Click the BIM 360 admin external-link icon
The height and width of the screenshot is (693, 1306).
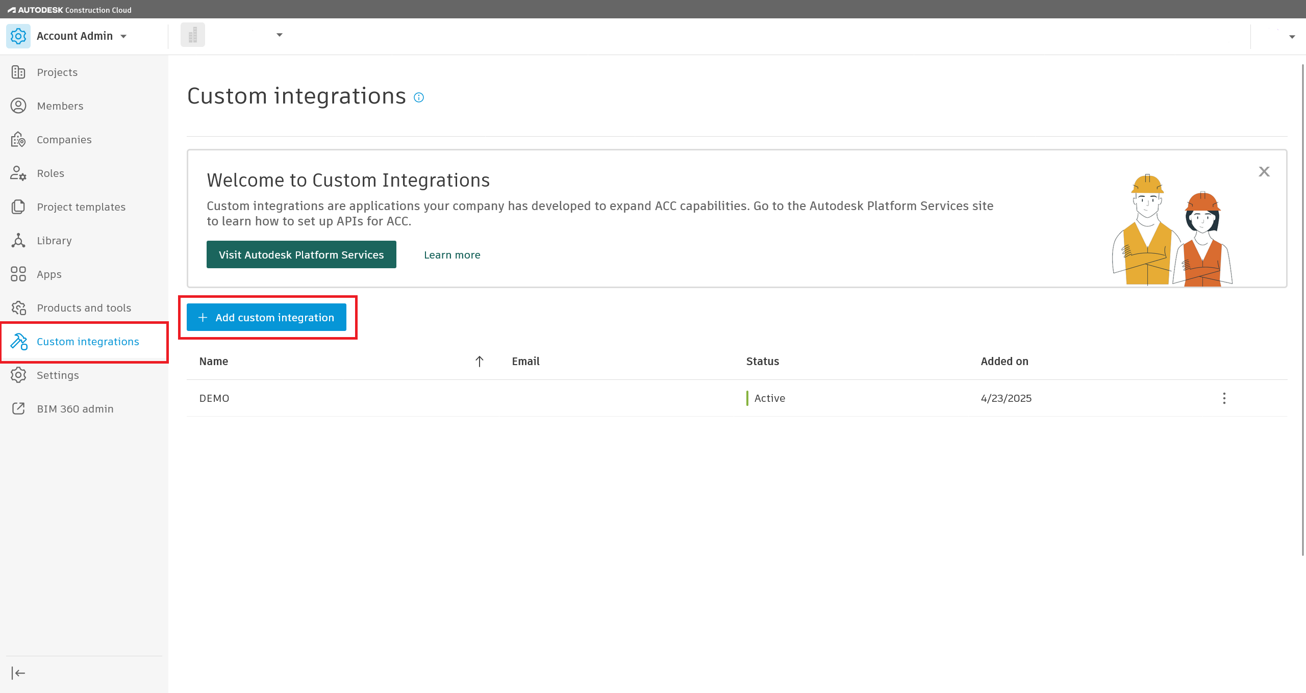(x=18, y=409)
